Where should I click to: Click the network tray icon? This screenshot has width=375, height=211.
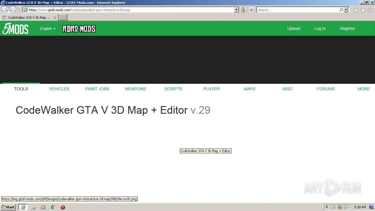[340, 207]
